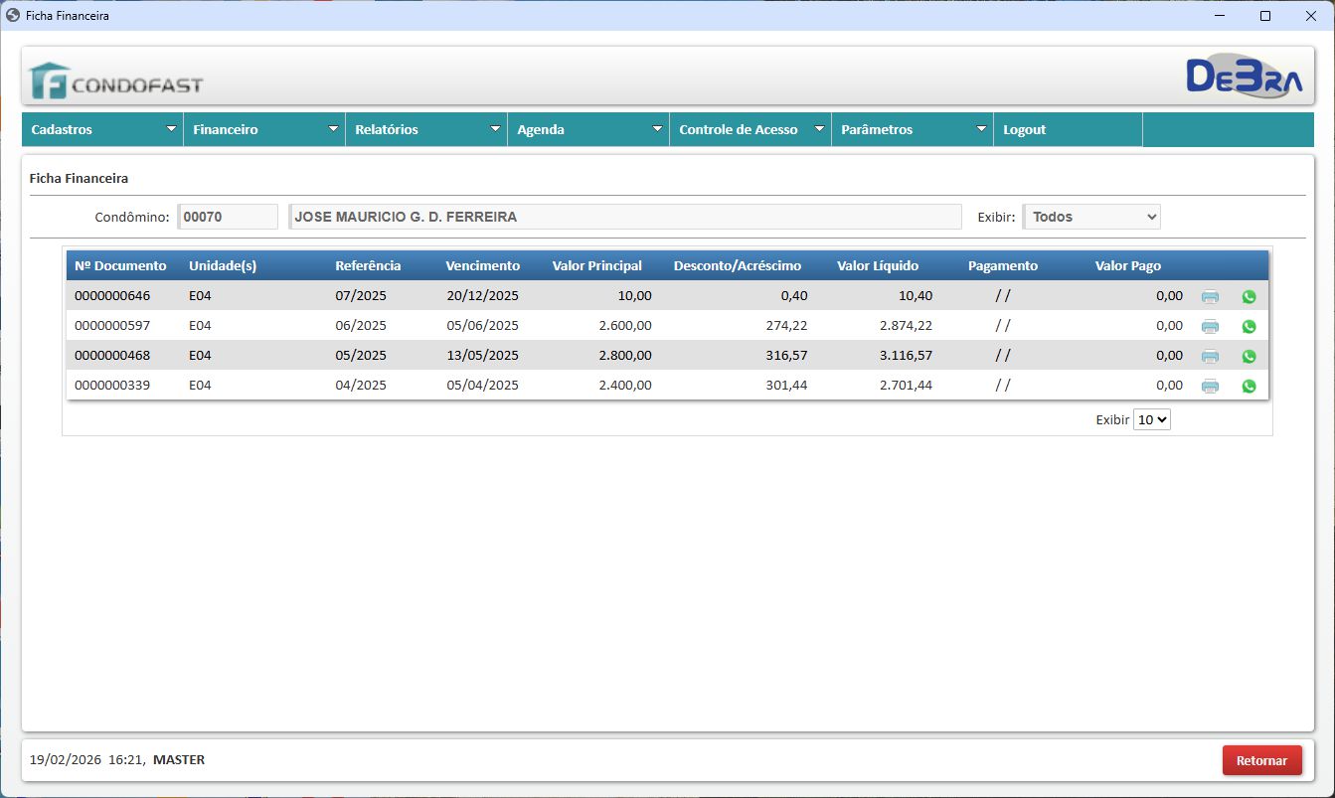Image resolution: width=1335 pixels, height=798 pixels.
Task: Open the Relatórios menu
Action: pyautogui.click(x=426, y=130)
